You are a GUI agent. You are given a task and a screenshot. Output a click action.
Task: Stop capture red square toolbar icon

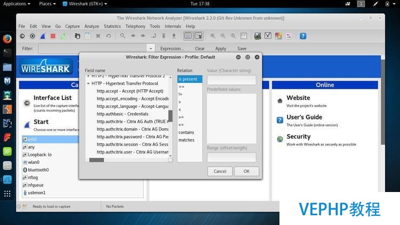(53, 36)
